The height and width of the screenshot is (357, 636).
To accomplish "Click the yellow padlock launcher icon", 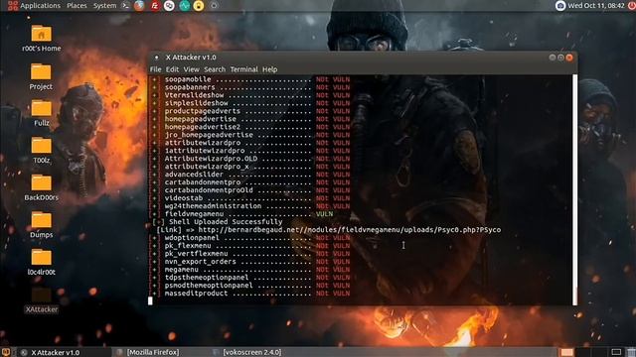I will click(199, 6).
